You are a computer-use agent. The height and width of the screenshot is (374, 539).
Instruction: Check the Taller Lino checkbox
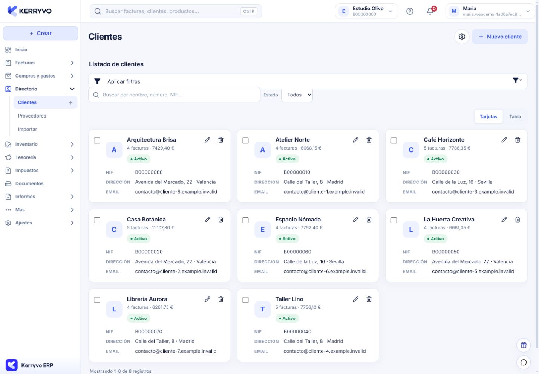(245, 300)
